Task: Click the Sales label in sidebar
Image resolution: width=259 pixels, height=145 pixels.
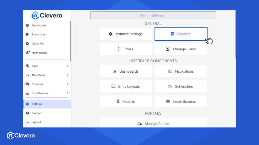Action: 35,66
